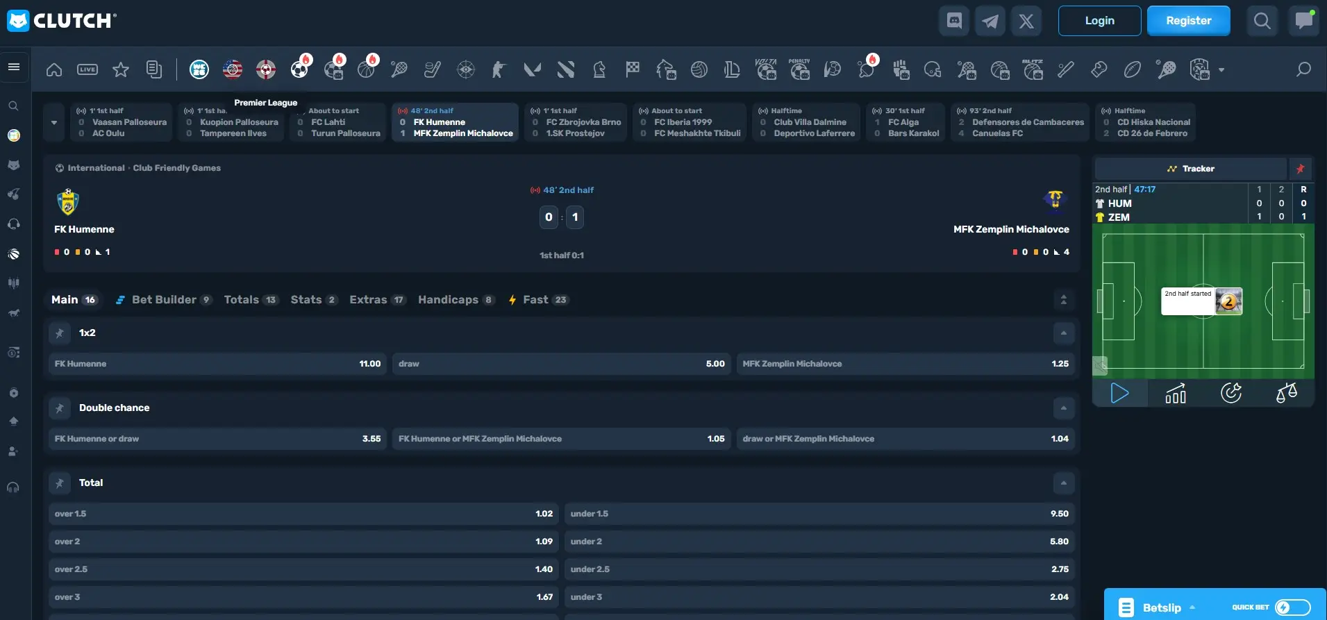Collapse the Double chance market section
The image size is (1327, 620).
pyautogui.click(x=1064, y=408)
